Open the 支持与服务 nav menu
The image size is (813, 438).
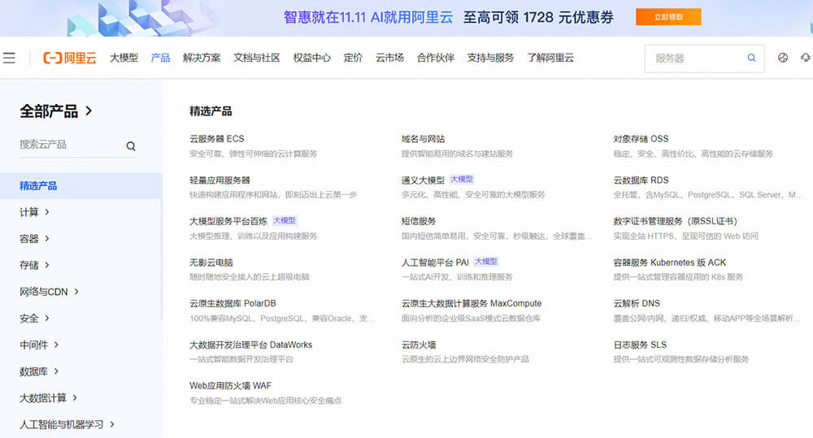(x=490, y=58)
